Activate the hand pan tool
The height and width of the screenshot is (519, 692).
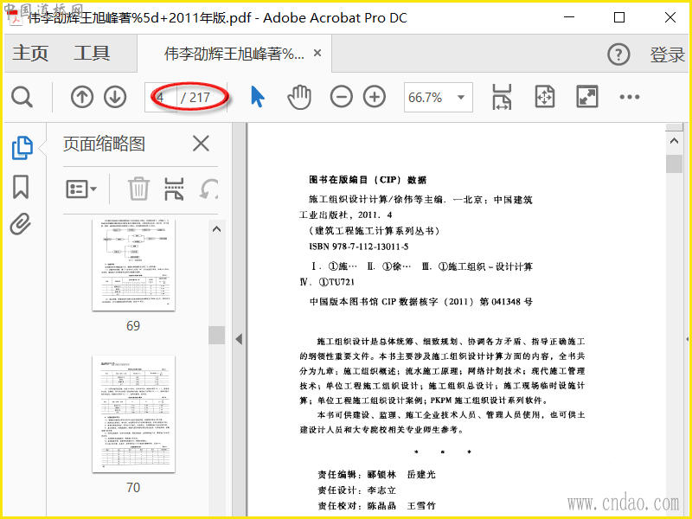(x=299, y=97)
